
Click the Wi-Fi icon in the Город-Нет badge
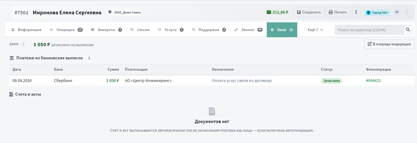(x=368, y=13)
